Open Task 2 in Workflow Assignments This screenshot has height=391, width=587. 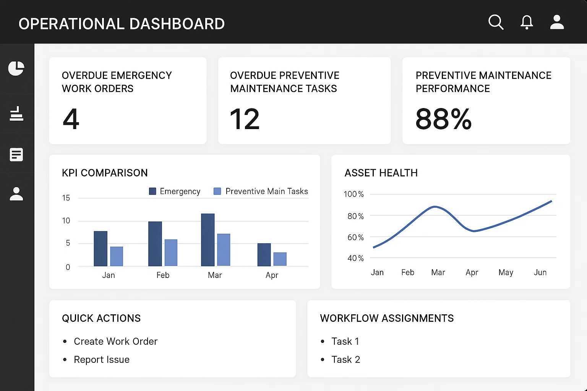(x=345, y=360)
